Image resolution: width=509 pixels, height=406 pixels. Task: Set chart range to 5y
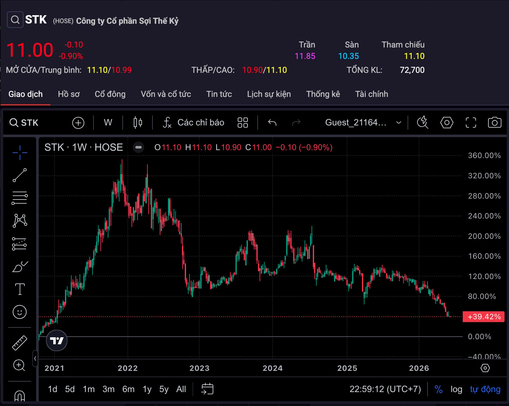point(164,389)
